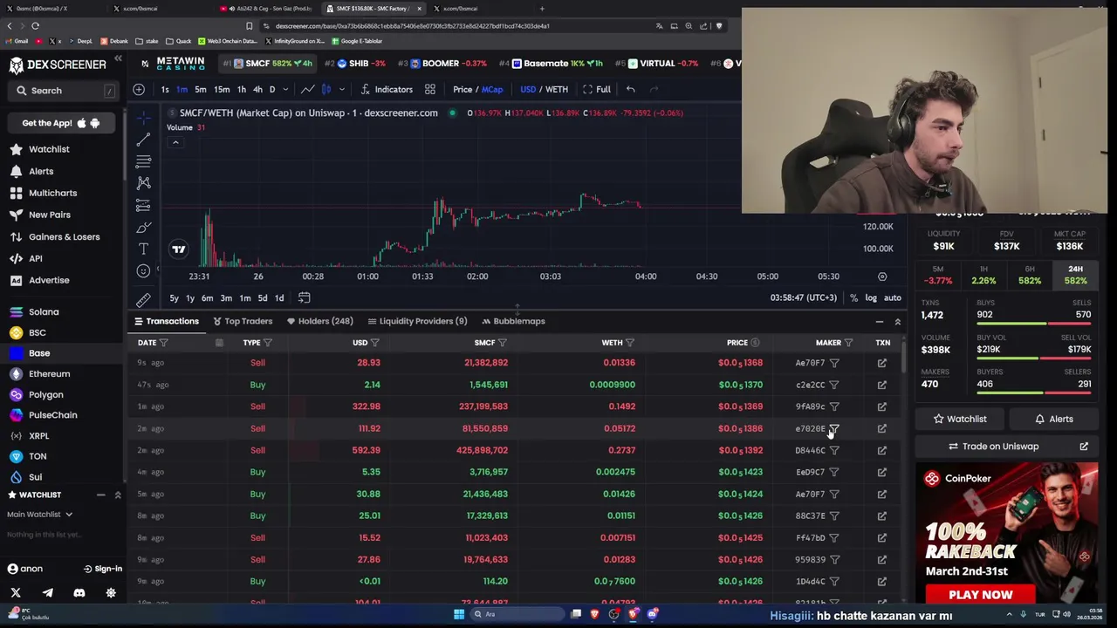Toggle log scale on chart

pos(871,298)
